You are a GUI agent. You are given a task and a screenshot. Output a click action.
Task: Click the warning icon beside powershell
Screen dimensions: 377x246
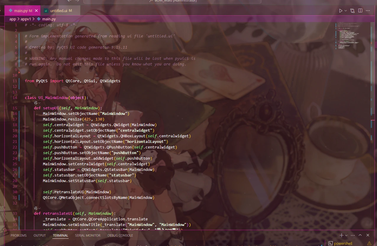pos(369,243)
